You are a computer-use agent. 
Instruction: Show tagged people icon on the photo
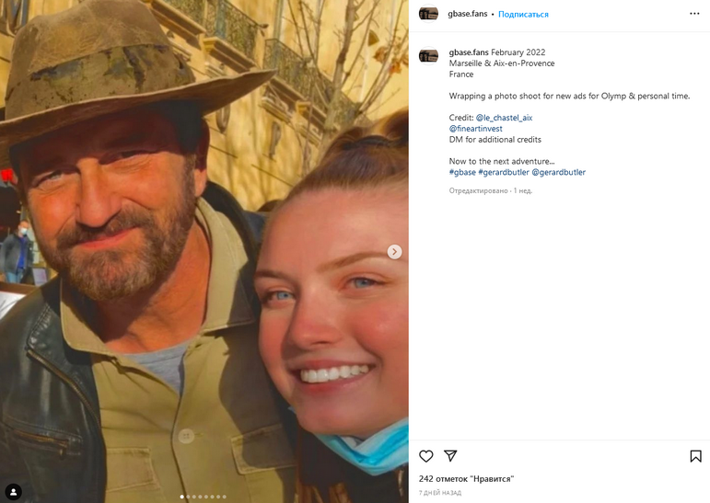pos(14,491)
